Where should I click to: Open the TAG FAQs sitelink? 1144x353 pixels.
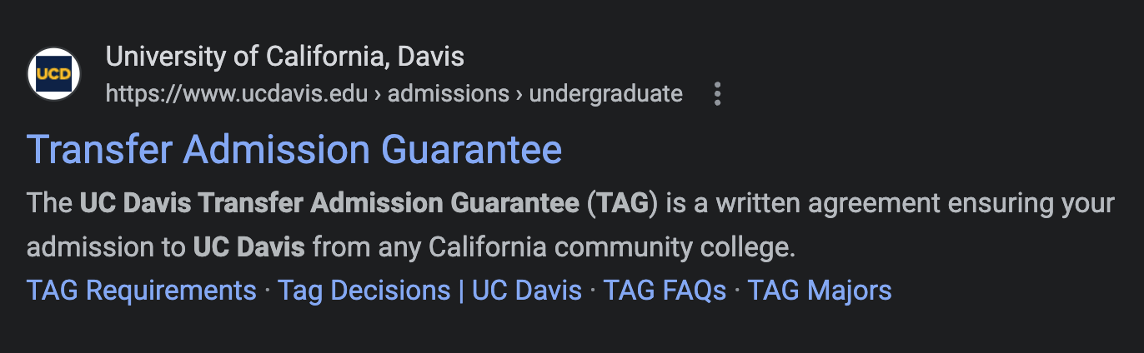point(665,291)
